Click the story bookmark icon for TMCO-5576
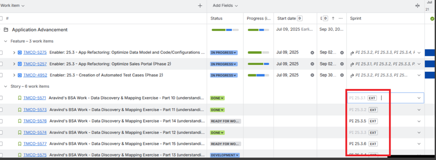This screenshot has height=160, width=436. pos(20,121)
